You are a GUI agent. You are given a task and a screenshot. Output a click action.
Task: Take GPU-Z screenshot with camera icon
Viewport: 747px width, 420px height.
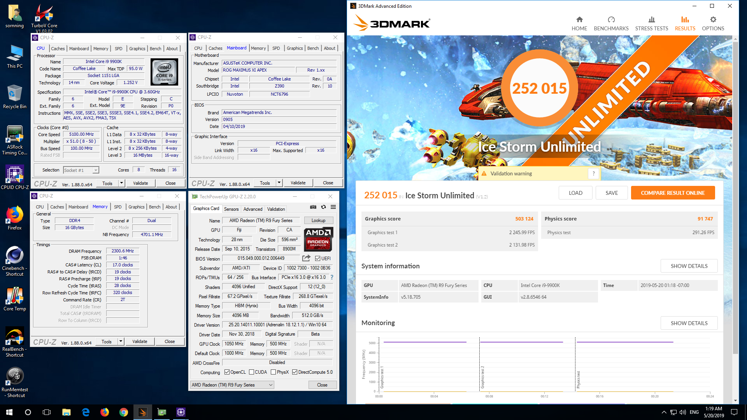313,207
